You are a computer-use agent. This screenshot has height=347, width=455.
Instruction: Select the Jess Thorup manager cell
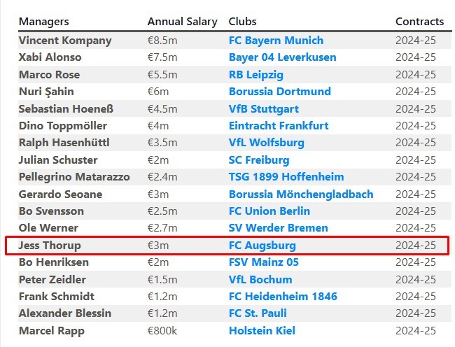point(50,246)
